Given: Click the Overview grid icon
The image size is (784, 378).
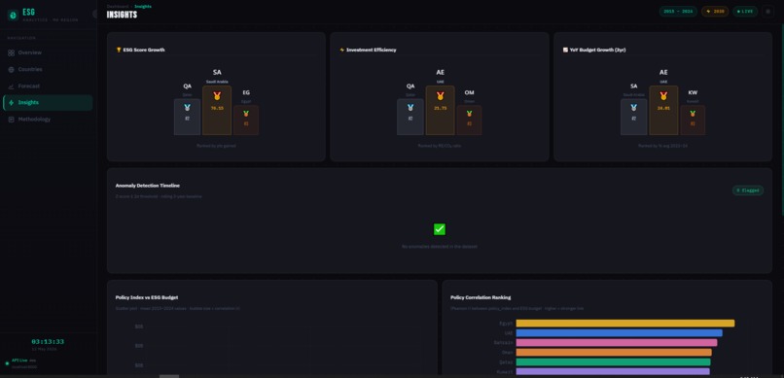Looking at the screenshot, I should tap(11, 52).
